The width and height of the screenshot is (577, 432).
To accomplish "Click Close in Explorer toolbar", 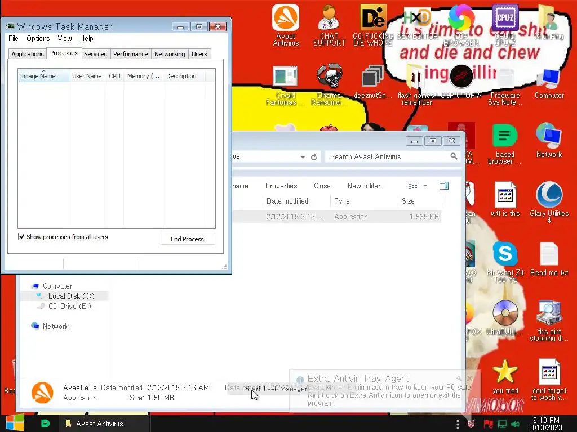I will click(322, 186).
